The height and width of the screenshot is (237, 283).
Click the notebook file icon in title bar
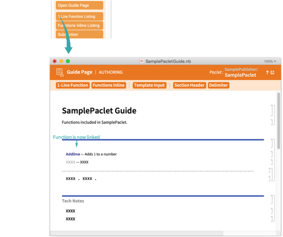pos(141,61)
